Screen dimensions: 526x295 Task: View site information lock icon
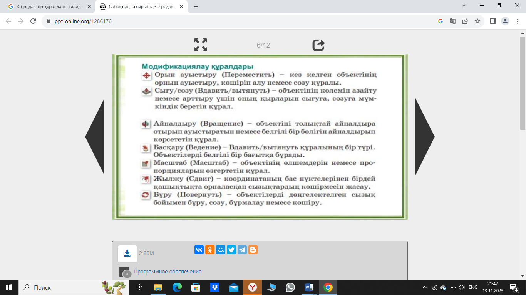pyautogui.click(x=48, y=22)
